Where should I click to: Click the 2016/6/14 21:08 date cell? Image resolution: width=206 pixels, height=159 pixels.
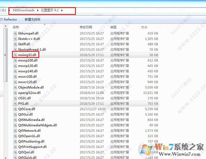[x=92, y=93]
